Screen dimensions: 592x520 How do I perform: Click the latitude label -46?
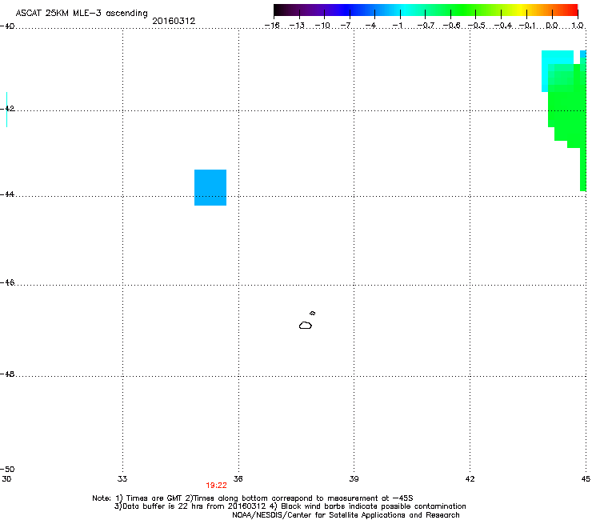point(7,283)
